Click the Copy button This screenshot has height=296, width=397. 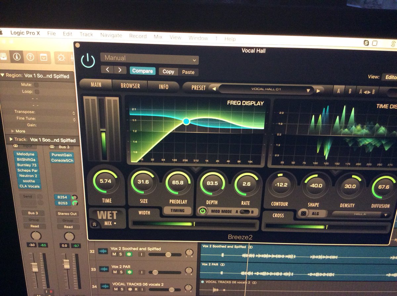(x=168, y=71)
